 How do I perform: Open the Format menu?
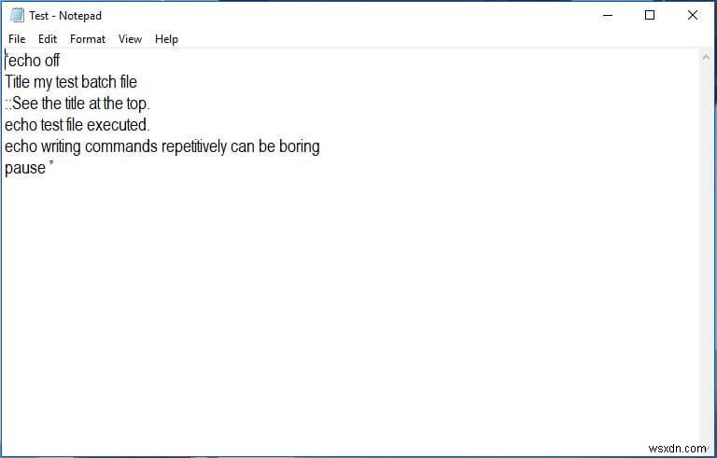(88, 39)
